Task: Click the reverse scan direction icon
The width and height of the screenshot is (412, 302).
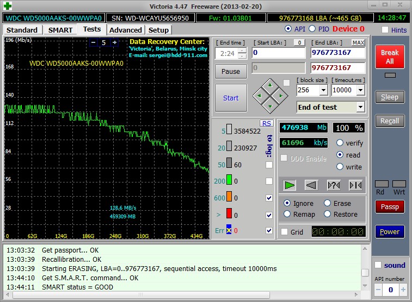Action: [x=311, y=185]
